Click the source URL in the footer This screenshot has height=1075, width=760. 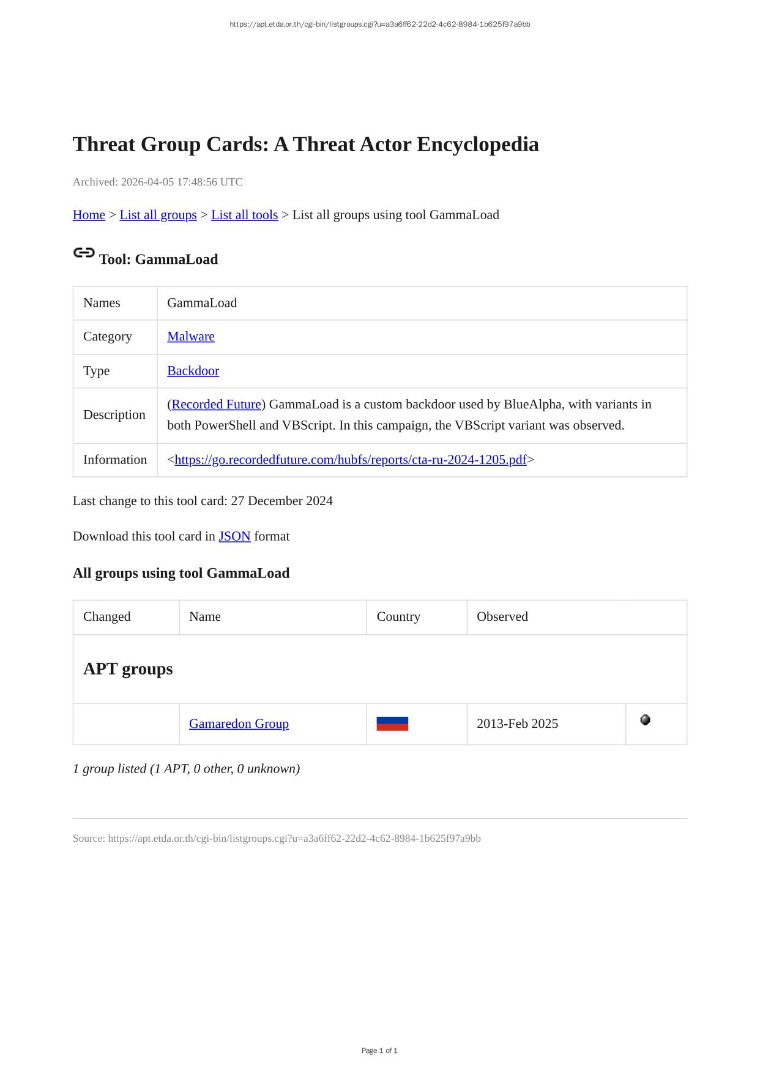(294, 838)
